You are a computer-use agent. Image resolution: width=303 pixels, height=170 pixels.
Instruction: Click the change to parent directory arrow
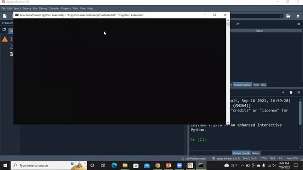pyautogui.click(x=298, y=16)
